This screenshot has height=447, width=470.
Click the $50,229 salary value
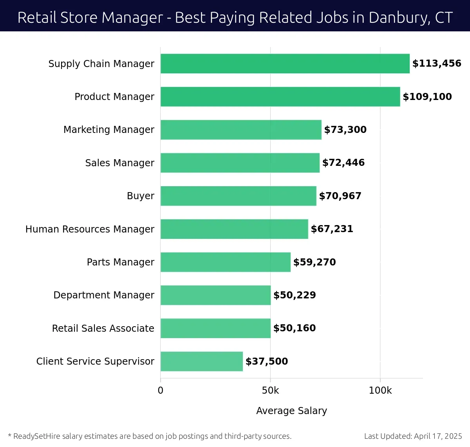point(295,295)
